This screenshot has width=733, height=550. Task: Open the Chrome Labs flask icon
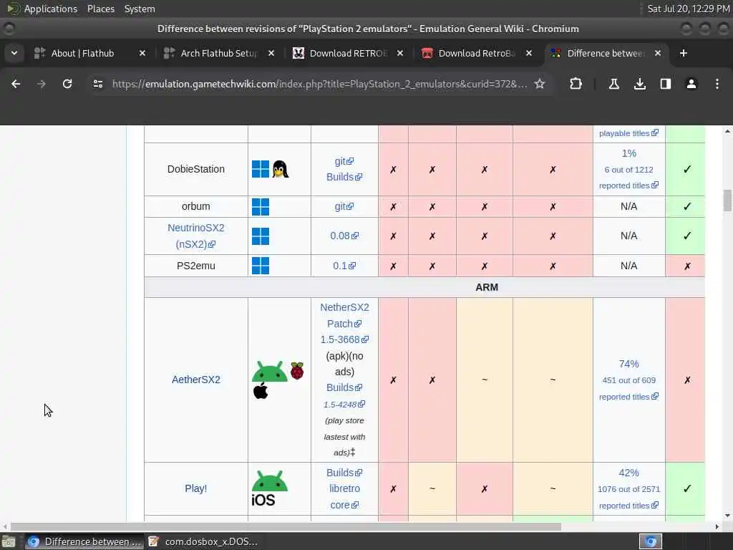[x=613, y=84]
